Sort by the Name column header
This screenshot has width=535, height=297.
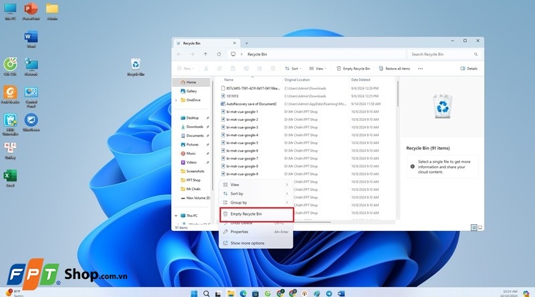[x=252, y=79]
